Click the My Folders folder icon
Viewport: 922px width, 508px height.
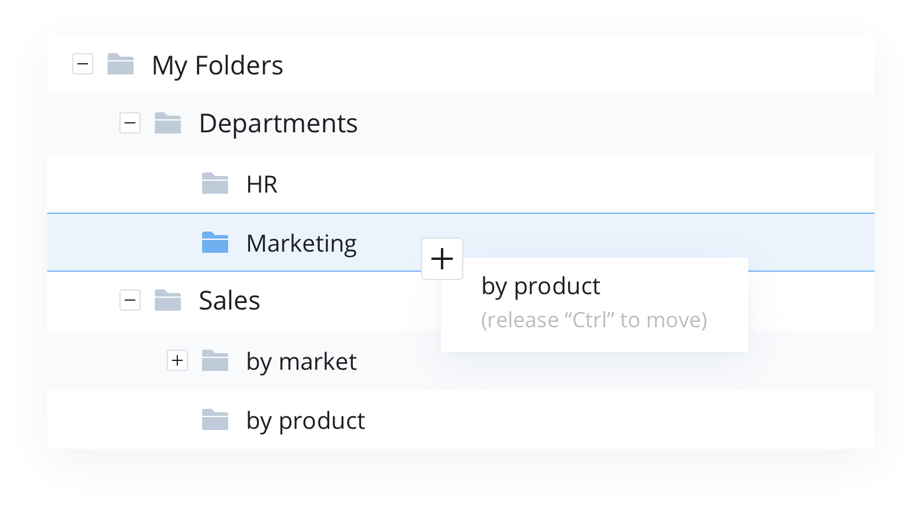point(121,64)
